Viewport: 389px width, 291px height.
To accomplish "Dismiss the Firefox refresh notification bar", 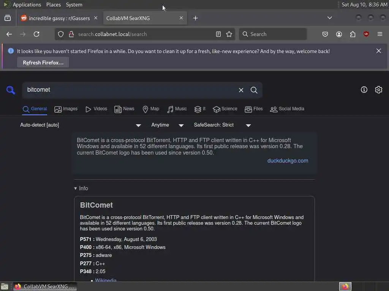I will 379,51.
